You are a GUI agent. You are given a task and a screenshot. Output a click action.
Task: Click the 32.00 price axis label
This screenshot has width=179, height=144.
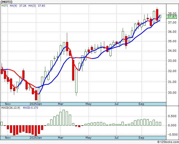(x=172, y=71)
